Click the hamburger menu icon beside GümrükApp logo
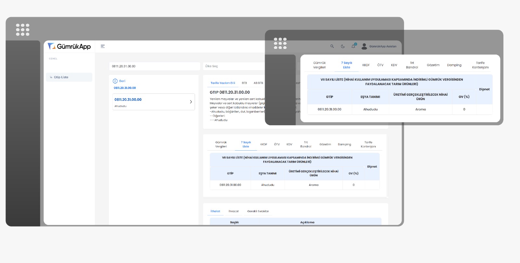 pos(103,46)
